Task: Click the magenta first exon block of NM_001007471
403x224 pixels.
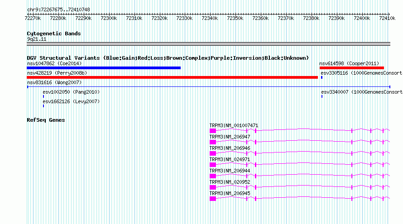Action: click(212, 131)
